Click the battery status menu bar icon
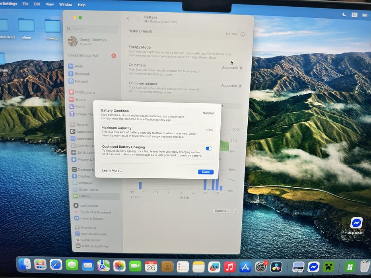Image resolution: width=371 pixels, height=278 pixels. (x=364, y=15)
